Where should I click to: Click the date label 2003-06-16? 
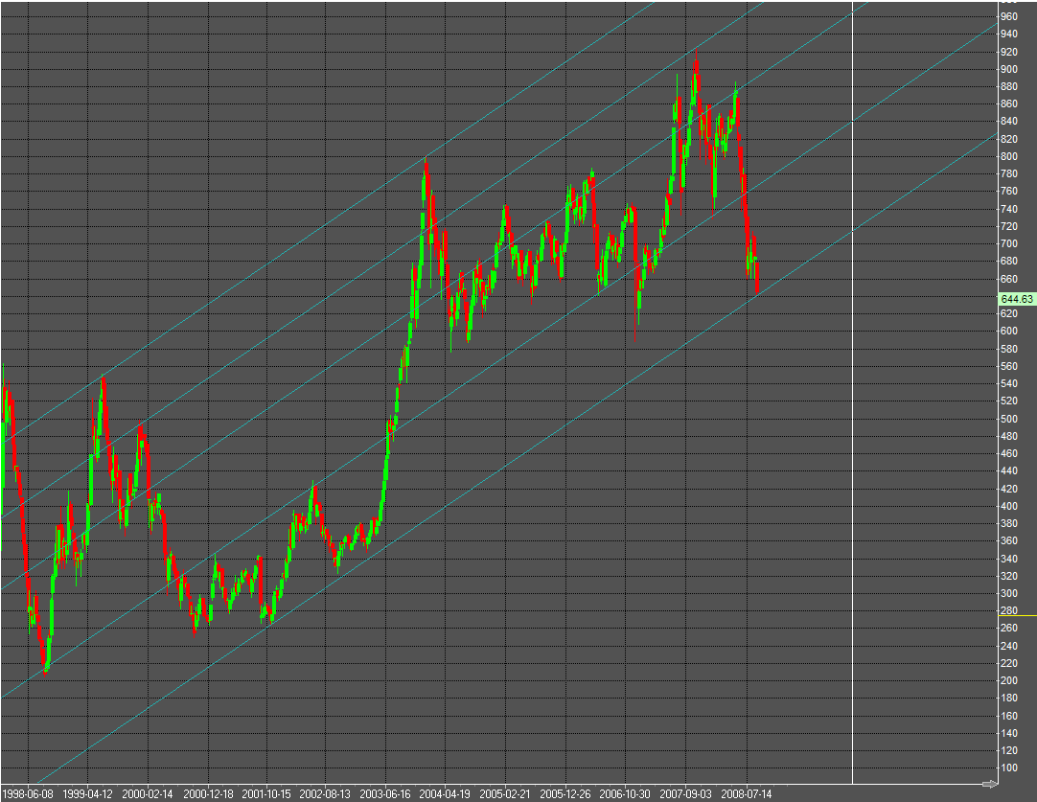[385, 794]
